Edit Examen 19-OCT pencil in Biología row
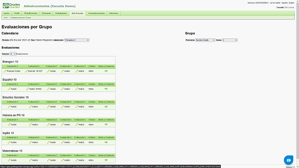The width and height of the screenshot is (299, 168). (26, 71)
